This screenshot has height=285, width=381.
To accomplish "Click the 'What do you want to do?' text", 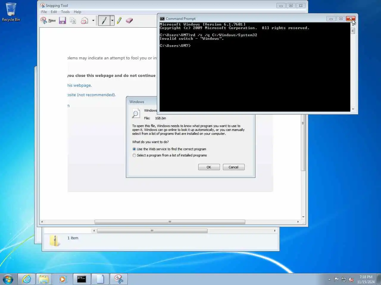I will (x=150, y=142).
